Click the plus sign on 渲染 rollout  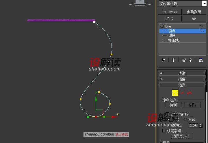pyautogui.click(x=161, y=73)
